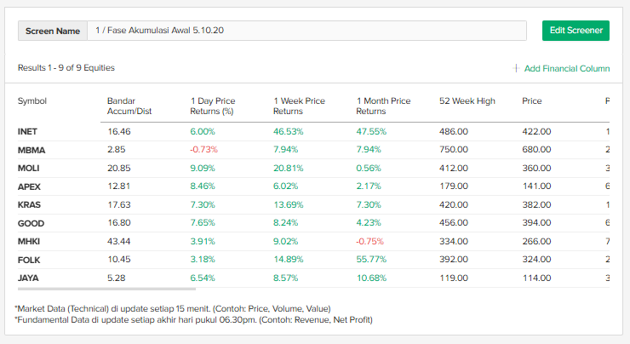The height and width of the screenshot is (344, 630).
Task: Open the APEX stock symbol
Action: pos(29,186)
